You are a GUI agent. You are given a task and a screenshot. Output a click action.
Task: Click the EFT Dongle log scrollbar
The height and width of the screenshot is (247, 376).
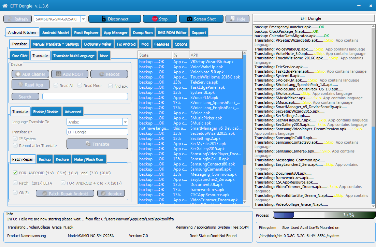click(x=373, y=116)
